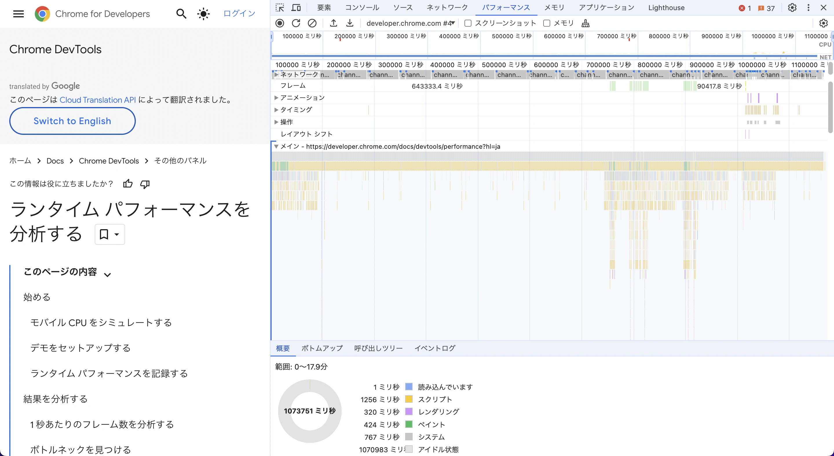Switch to the ネットワーク panel tab
The image size is (834, 456).
point(447,8)
